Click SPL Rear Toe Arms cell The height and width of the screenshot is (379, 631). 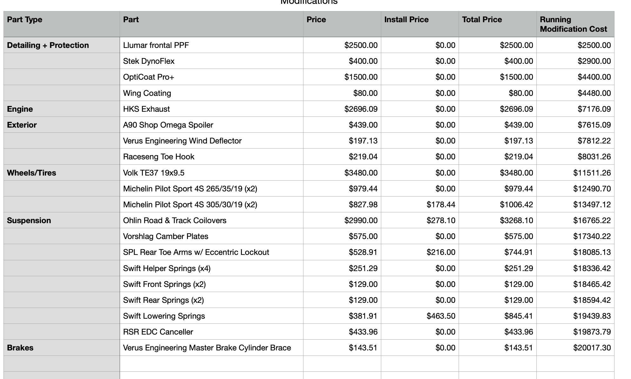tap(211, 252)
